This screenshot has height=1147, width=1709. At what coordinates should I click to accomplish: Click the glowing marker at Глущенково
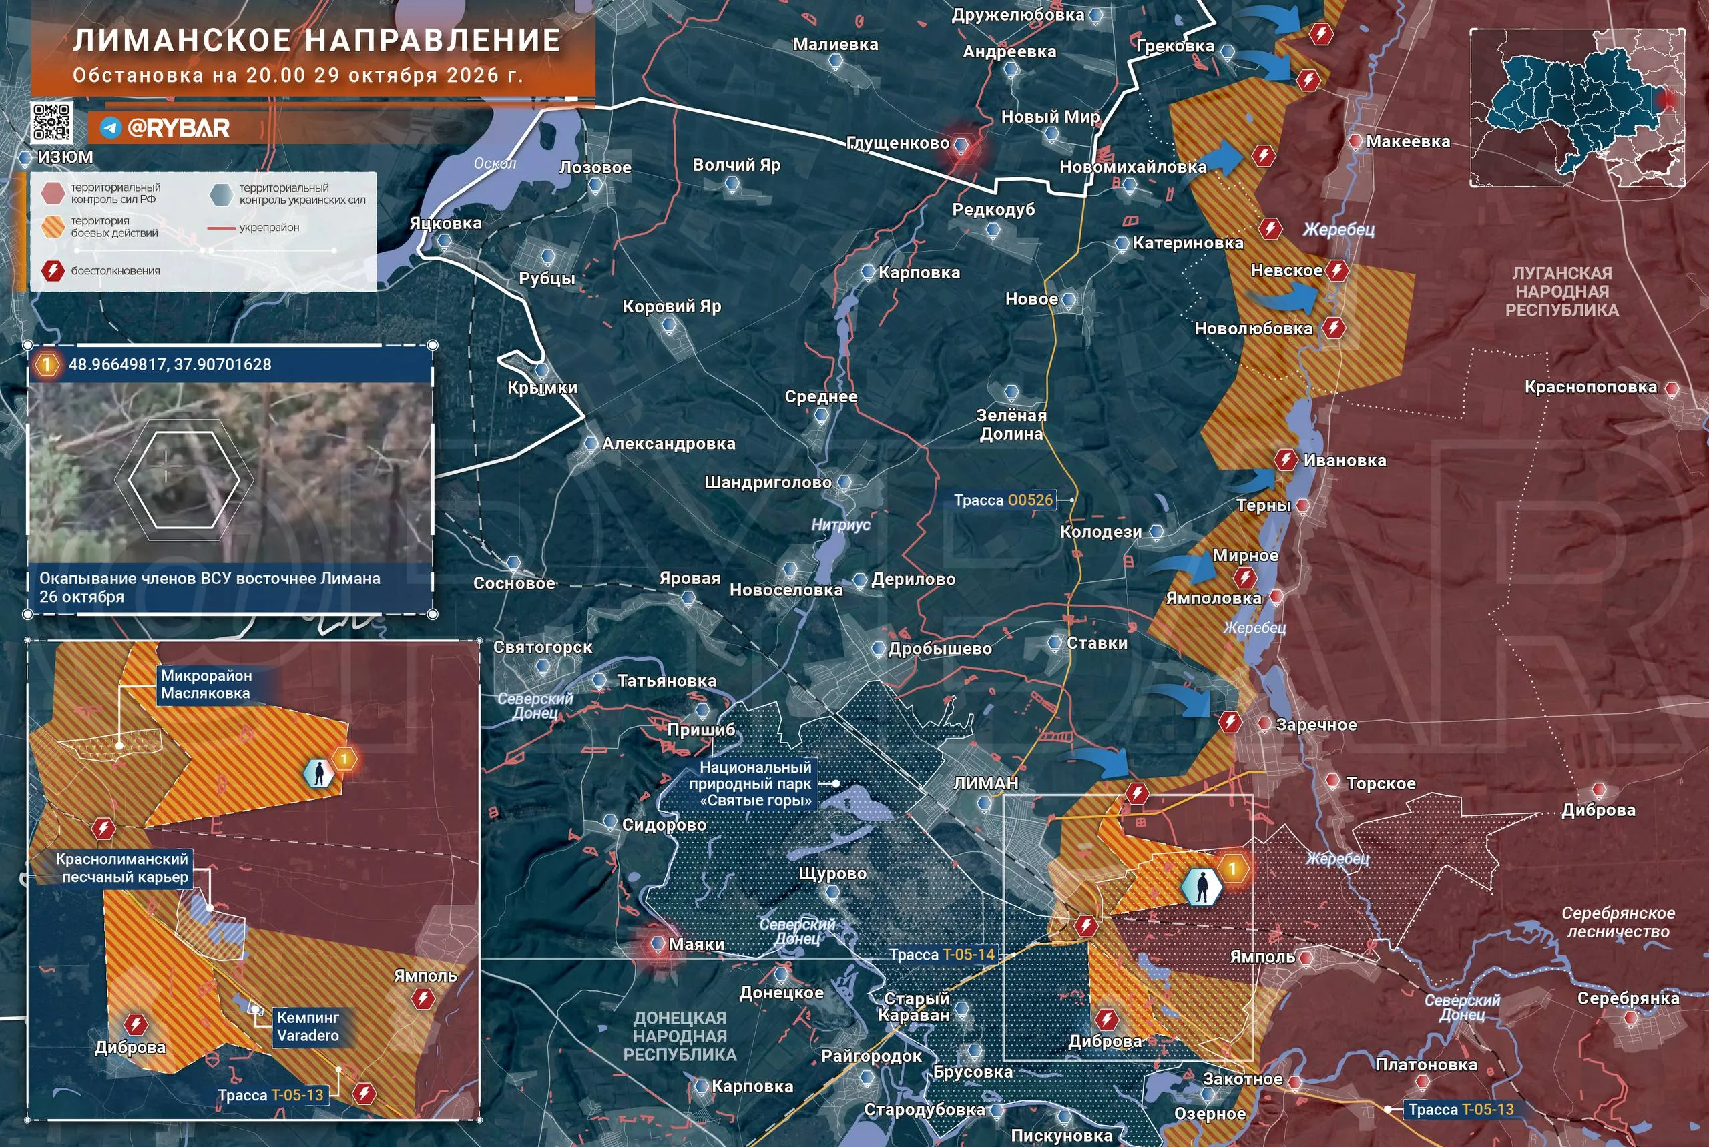pyautogui.click(x=962, y=145)
